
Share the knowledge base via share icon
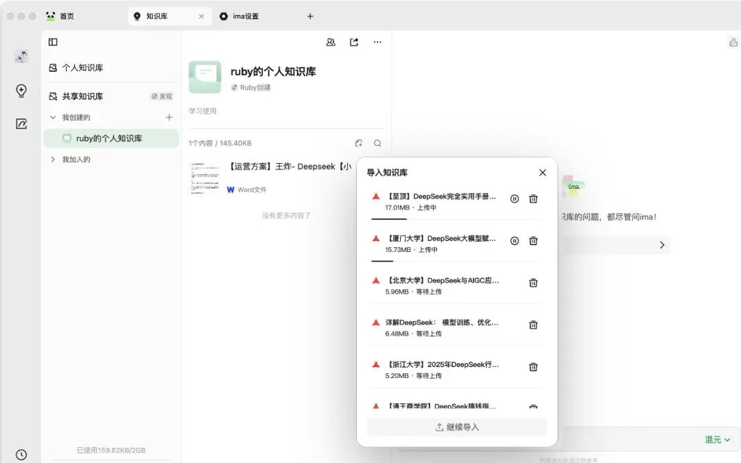click(354, 42)
